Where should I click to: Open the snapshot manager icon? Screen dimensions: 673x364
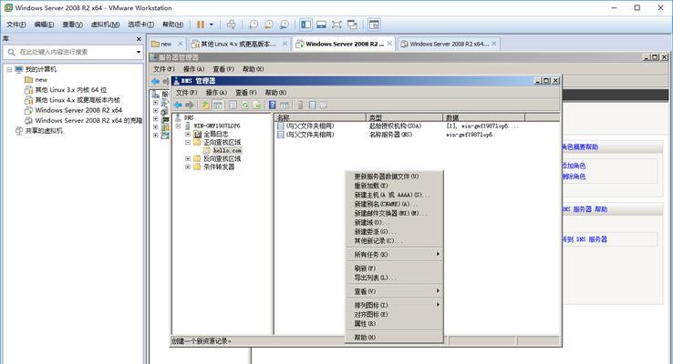point(285,25)
